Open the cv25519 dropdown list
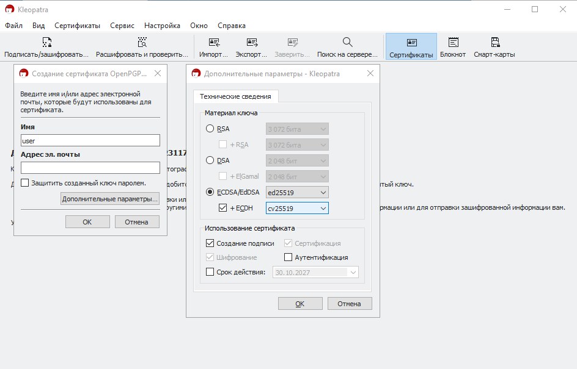Viewport: 577px width, 369px height. point(297,208)
